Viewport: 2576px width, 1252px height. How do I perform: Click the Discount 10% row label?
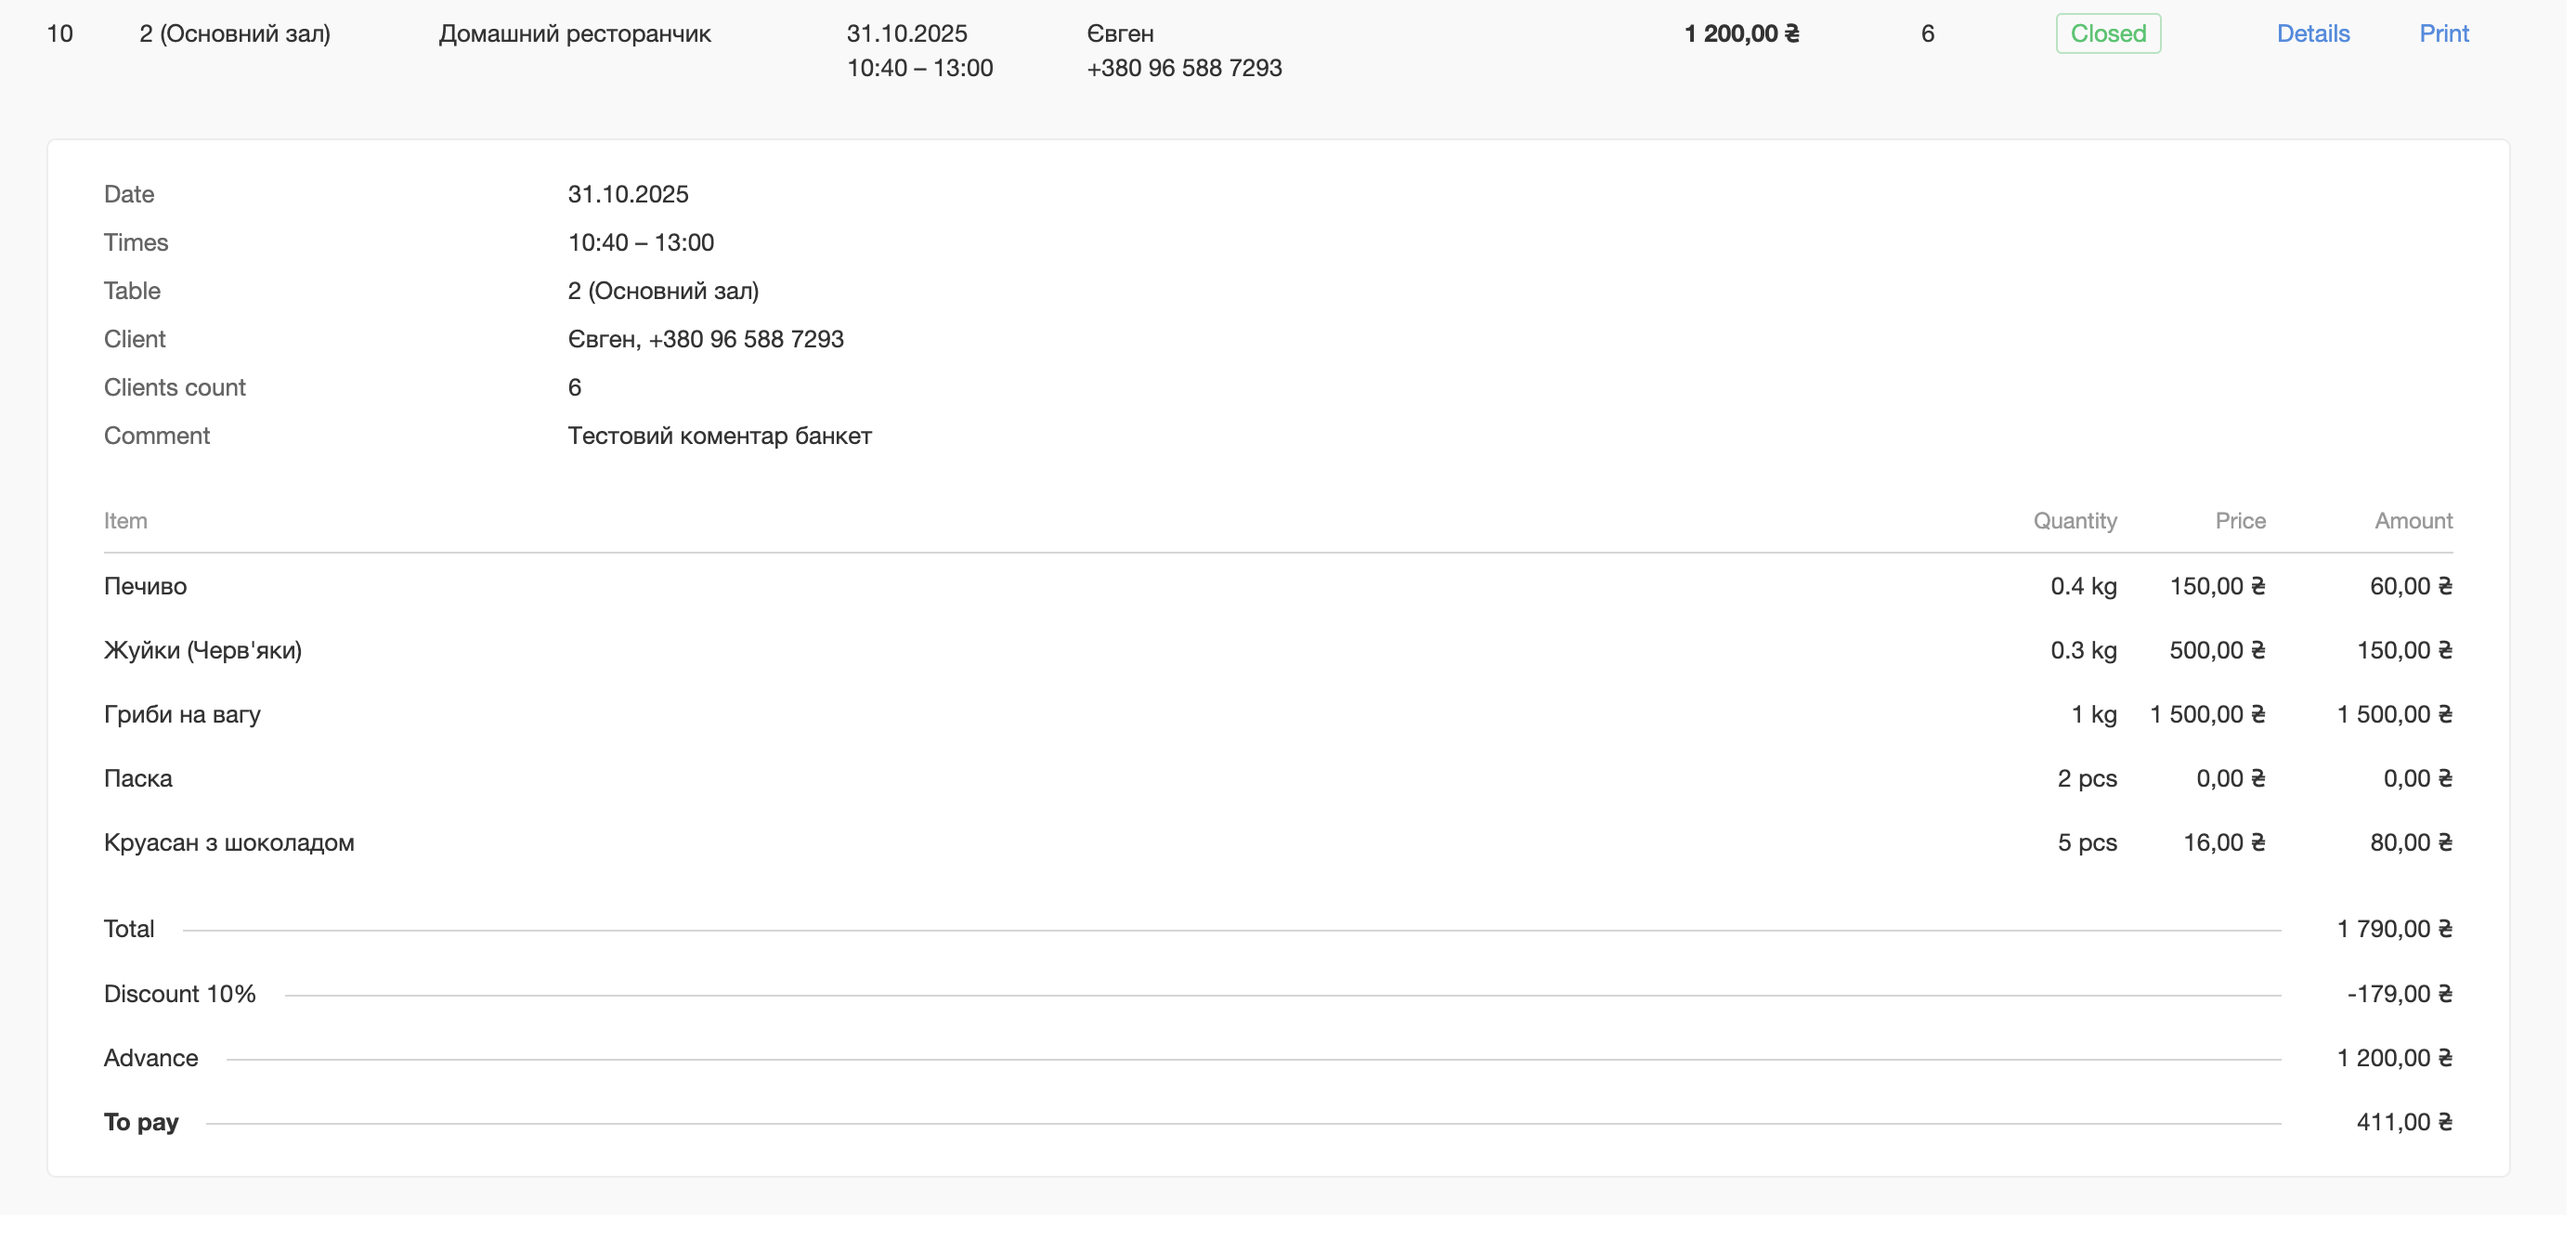click(x=180, y=994)
